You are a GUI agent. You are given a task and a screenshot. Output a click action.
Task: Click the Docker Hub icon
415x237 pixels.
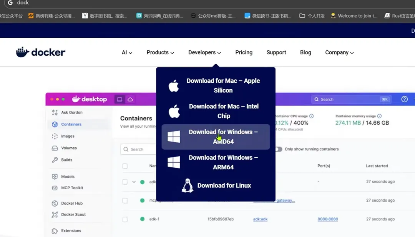(55, 203)
